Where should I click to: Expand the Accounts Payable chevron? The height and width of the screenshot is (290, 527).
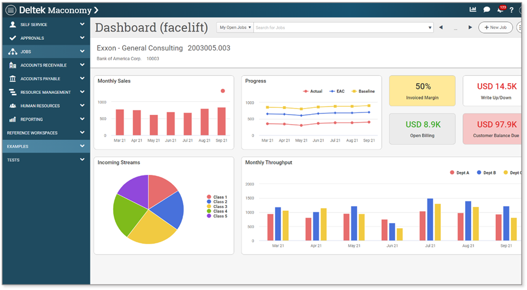[x=82, y=78]
